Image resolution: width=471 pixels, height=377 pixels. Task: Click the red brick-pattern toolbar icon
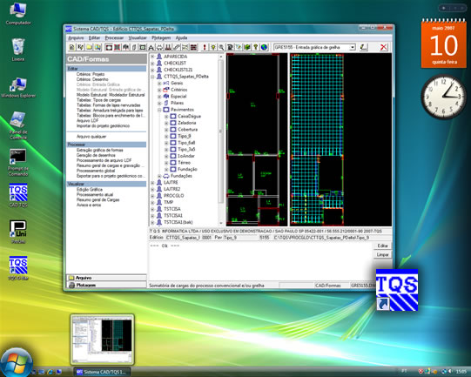(194, 47)
